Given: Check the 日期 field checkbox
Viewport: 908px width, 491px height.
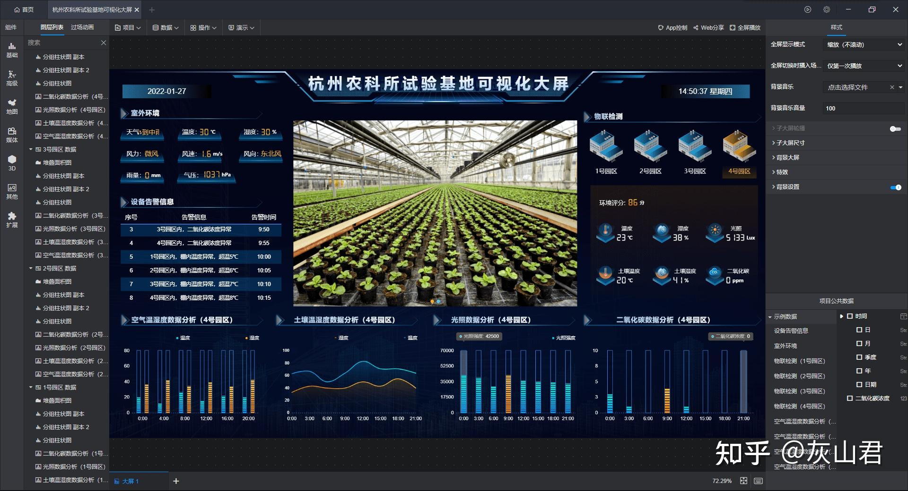Looking at the screenshot, I should 859,385.
